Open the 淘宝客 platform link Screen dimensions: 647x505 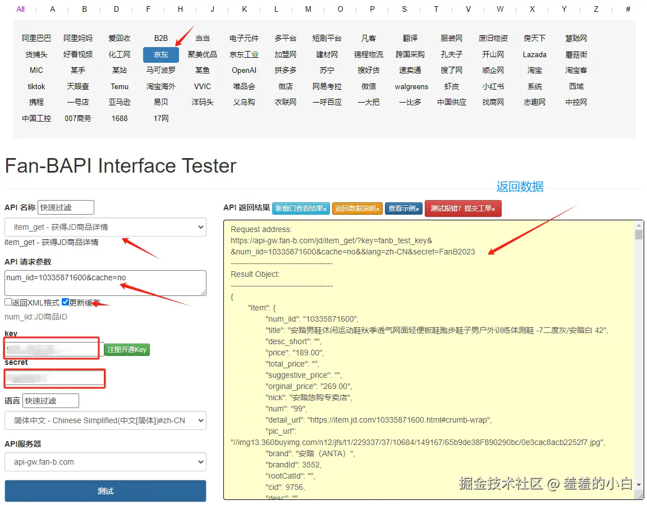click(x=576, y=71)
